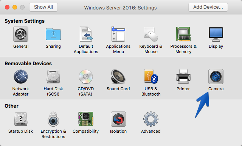Click the Add Device... button
Viewport: 242px width, 146px height.
208,7
